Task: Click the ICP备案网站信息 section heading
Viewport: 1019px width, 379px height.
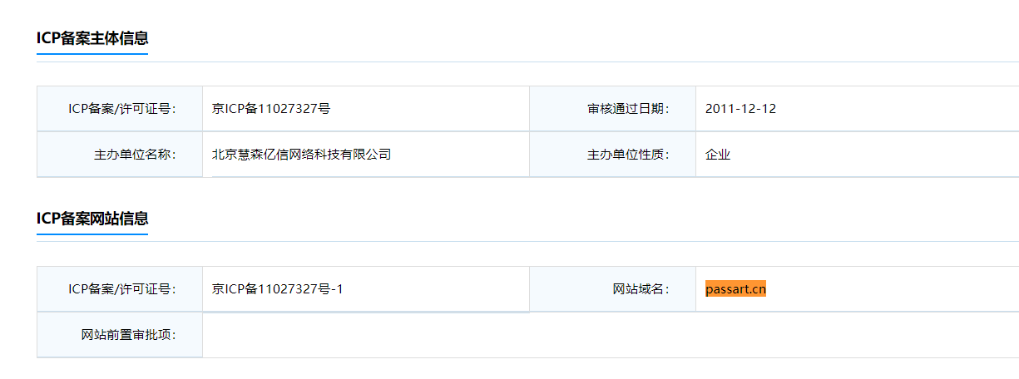Action: [92, 219]
